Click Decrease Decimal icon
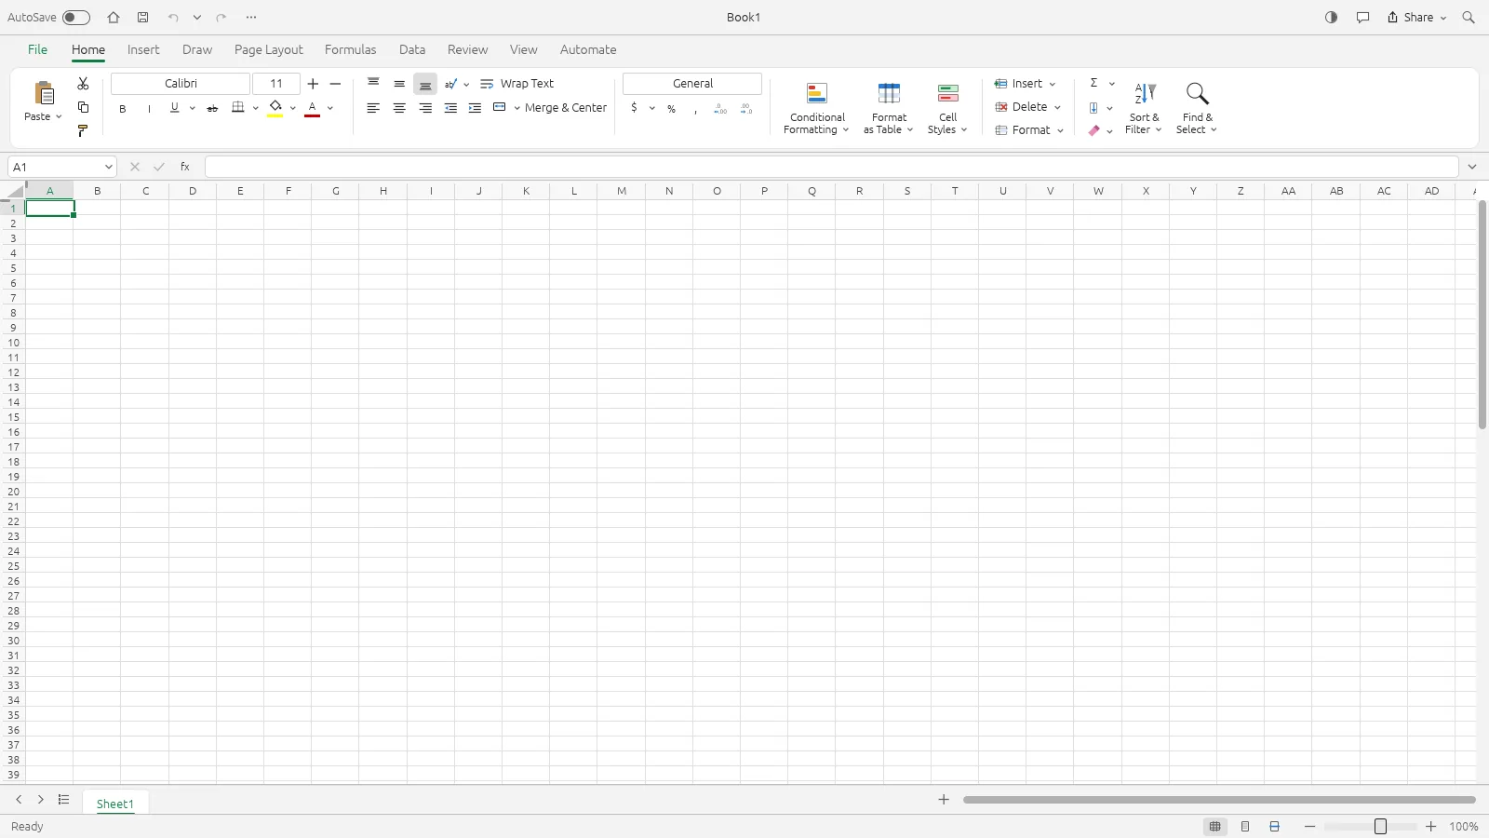The height and width of the screenshot is (838, 1489). tap(746, 109)
